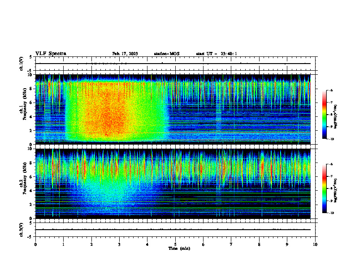Click the "-10" value on ch.1 colorbar
This screenshot has width=355, height=274.
pos(332,139)
